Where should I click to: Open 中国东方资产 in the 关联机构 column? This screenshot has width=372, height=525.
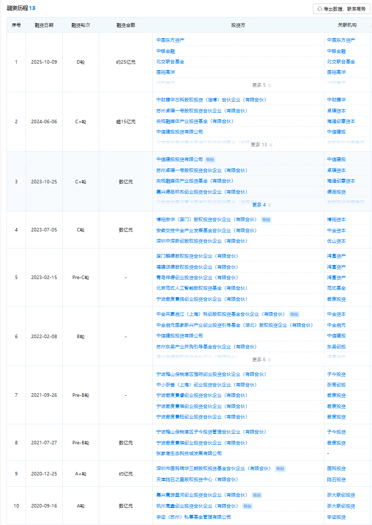coord(341,40)
